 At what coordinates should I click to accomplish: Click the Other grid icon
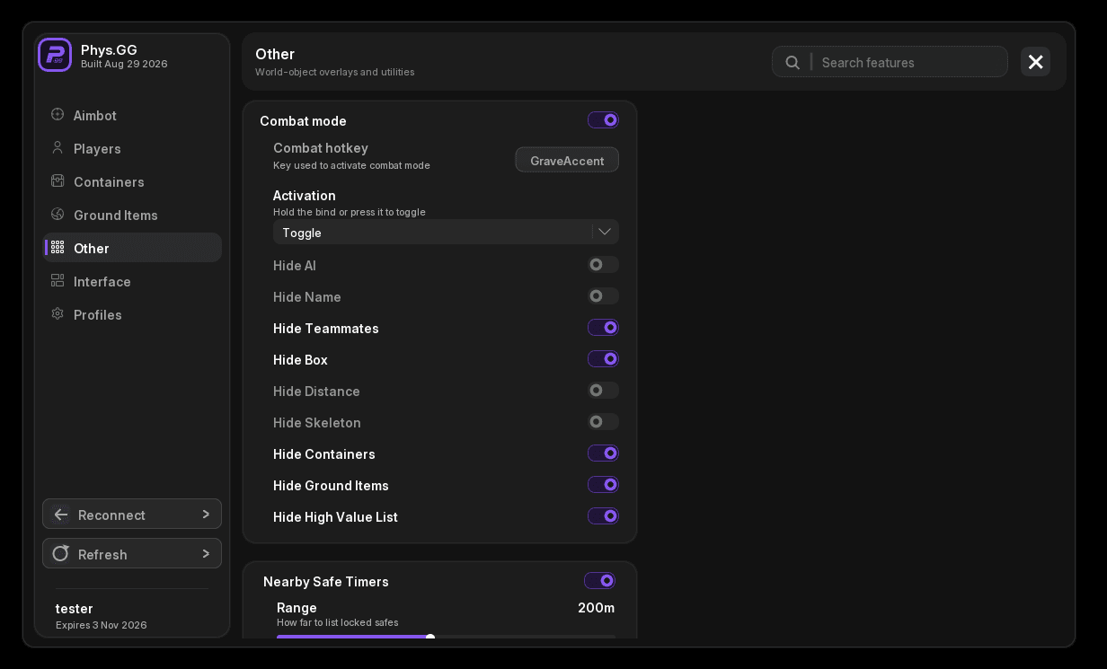coord(58,248)
